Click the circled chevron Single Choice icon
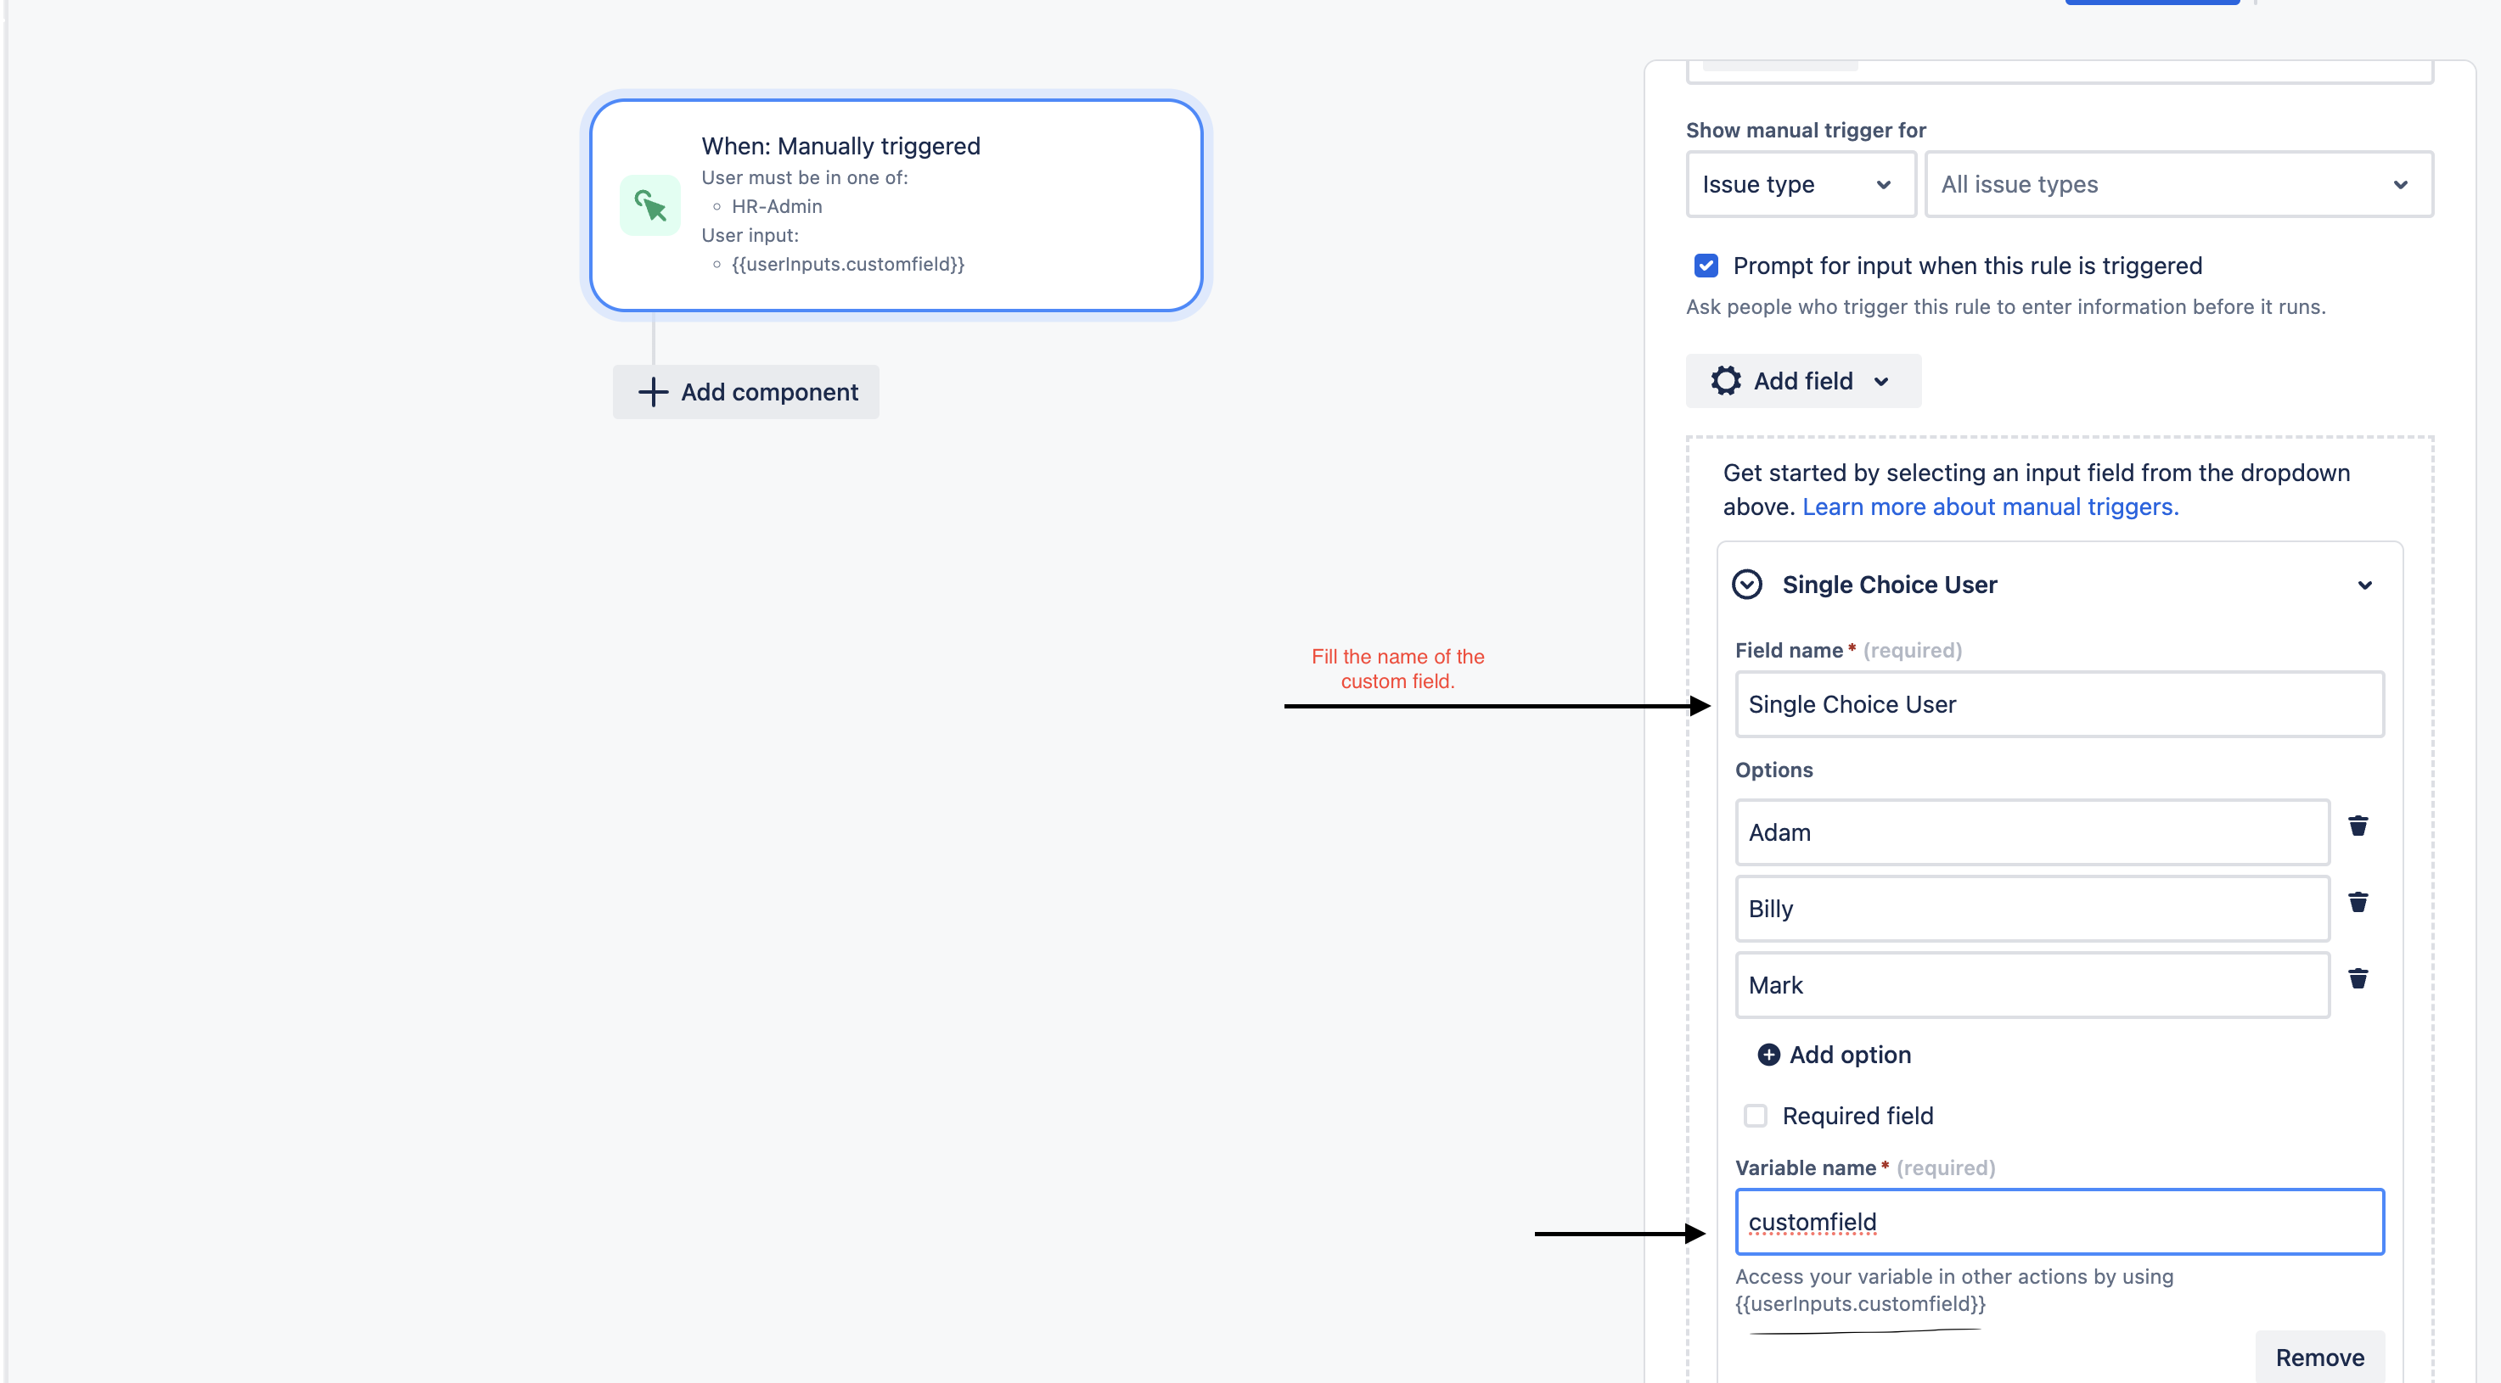This screenshot has width=2501, height=1383. click(x=1746, y=585)
